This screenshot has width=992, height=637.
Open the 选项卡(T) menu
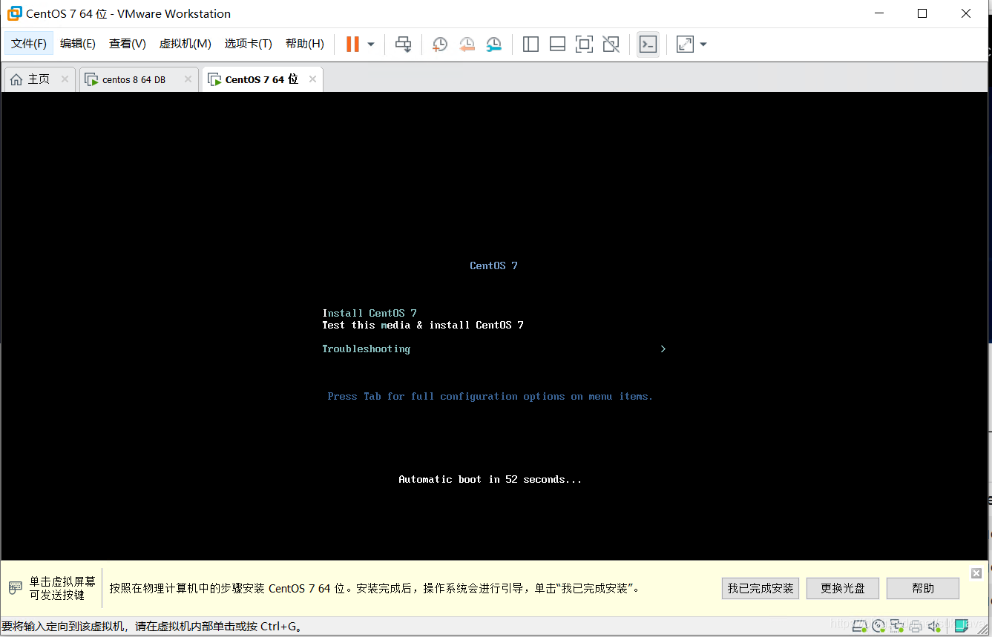(249, 44)
